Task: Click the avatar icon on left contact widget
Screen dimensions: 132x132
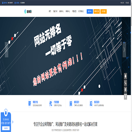Action: point(6,113)
